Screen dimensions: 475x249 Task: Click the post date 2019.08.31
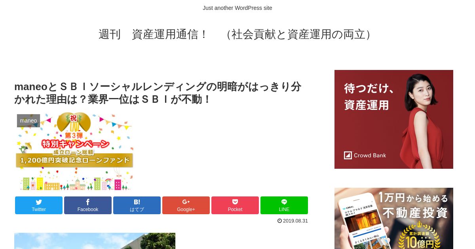pyautogui.click(x=295, y=221)
